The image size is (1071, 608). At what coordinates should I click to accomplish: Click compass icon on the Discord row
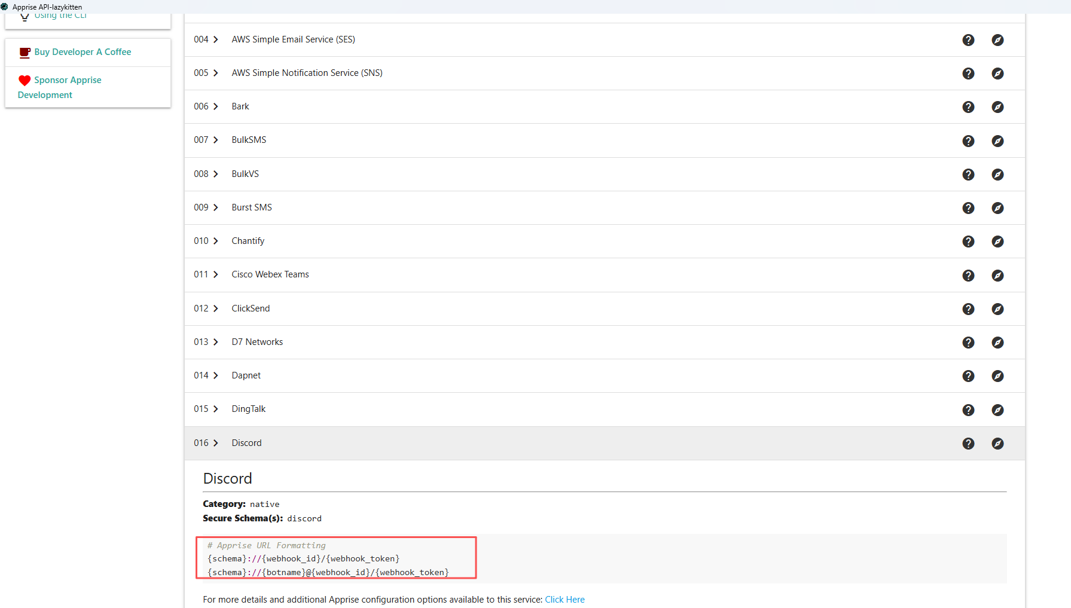point(997,444)
